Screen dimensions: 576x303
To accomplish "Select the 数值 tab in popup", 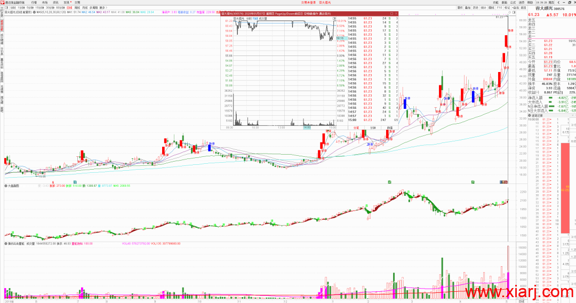I will (389, 128).
